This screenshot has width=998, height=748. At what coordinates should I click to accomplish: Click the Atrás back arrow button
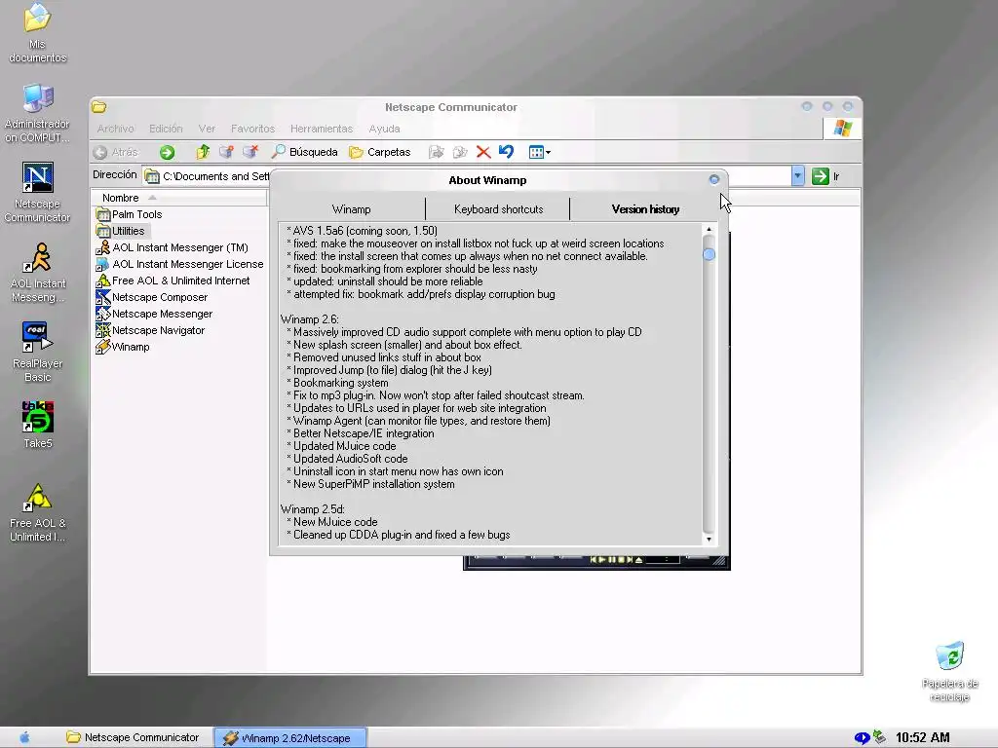[116, 152]
